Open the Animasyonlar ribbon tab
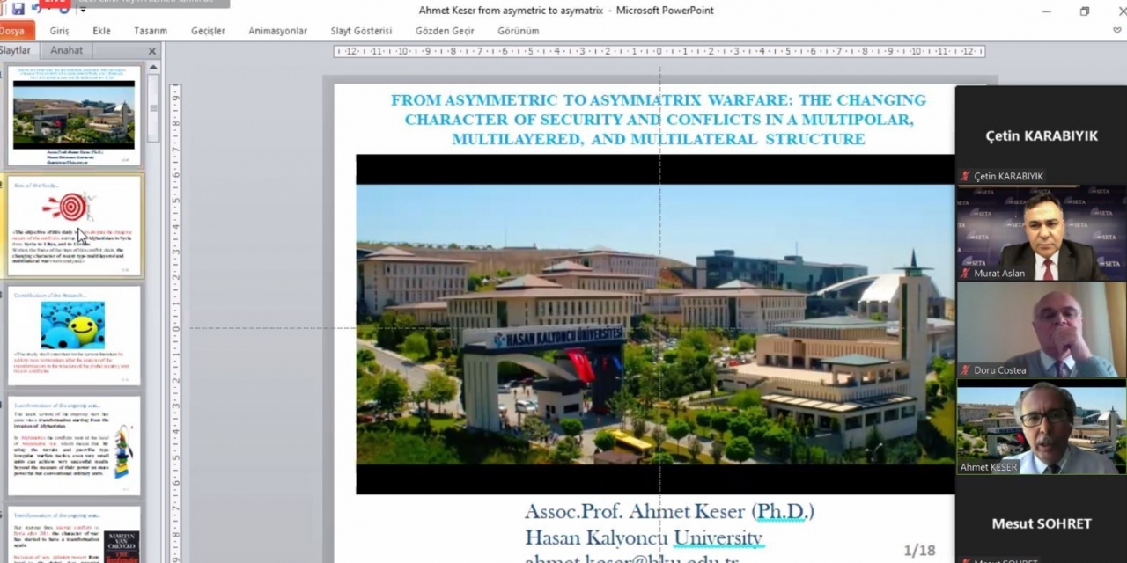The width and height of the screenshot is (1127, 563). click(278, 31)
